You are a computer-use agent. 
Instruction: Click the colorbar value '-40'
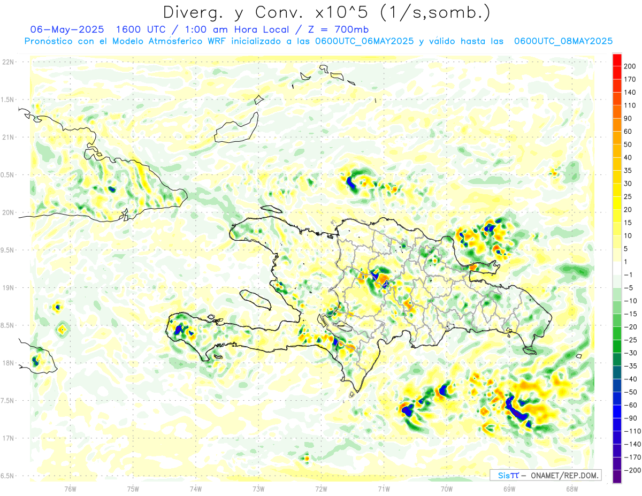click(630, 379)
